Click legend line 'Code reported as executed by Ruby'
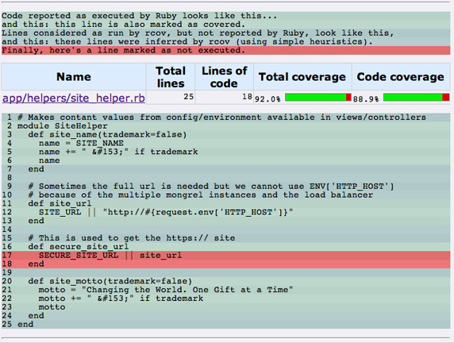The image size is (454, 343). coord(226,16)
